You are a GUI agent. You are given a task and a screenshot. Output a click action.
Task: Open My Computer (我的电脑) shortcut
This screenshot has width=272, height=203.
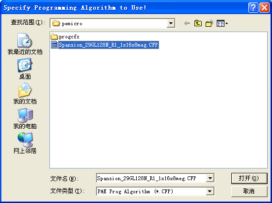(x=25, y=118)
